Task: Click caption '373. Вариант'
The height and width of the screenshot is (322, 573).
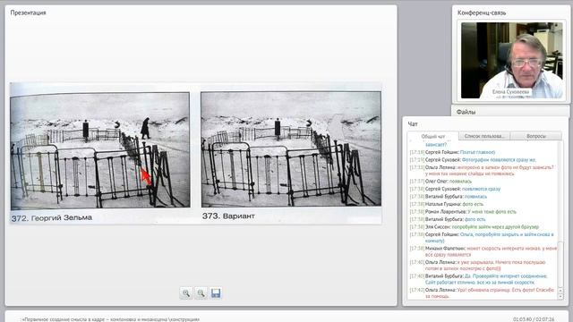Action: (228, 216)
